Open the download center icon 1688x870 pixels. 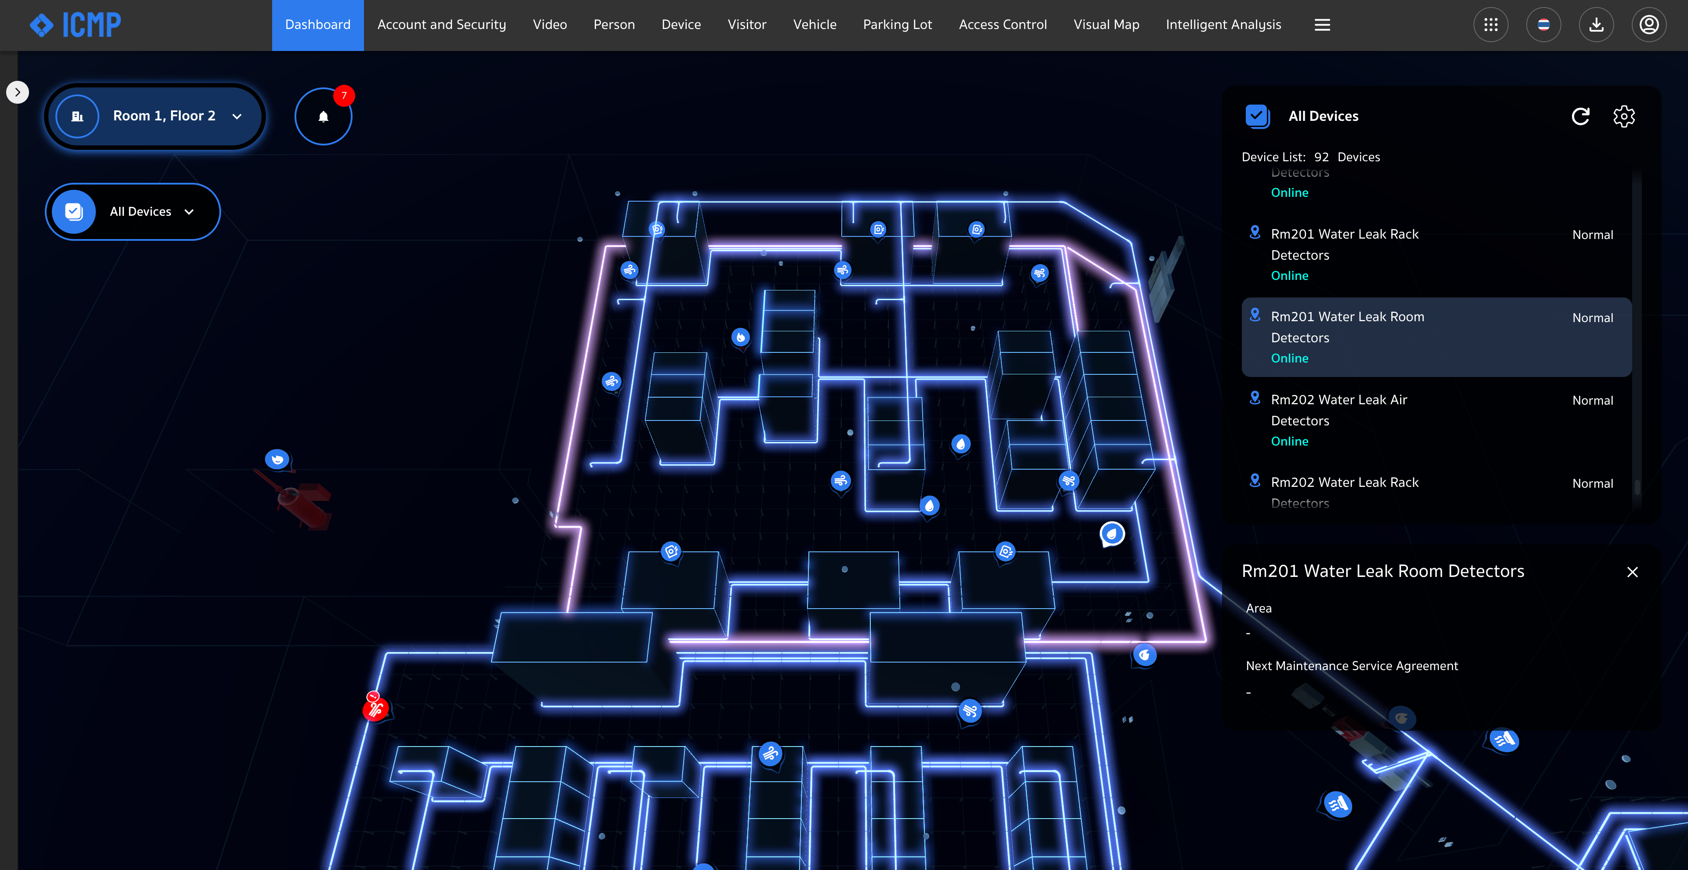click(x=1596, y=25)
